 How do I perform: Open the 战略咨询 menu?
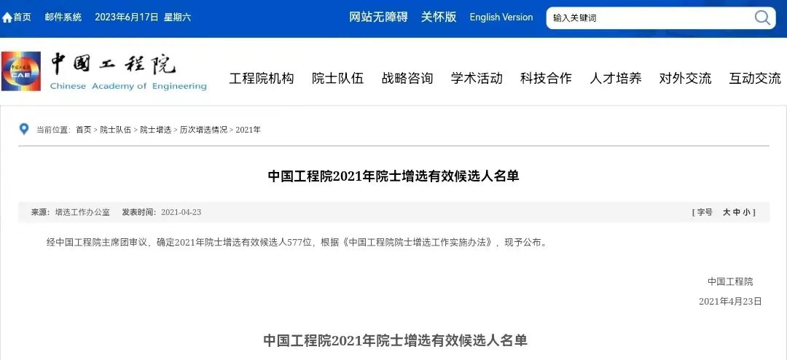coord(407,78)
